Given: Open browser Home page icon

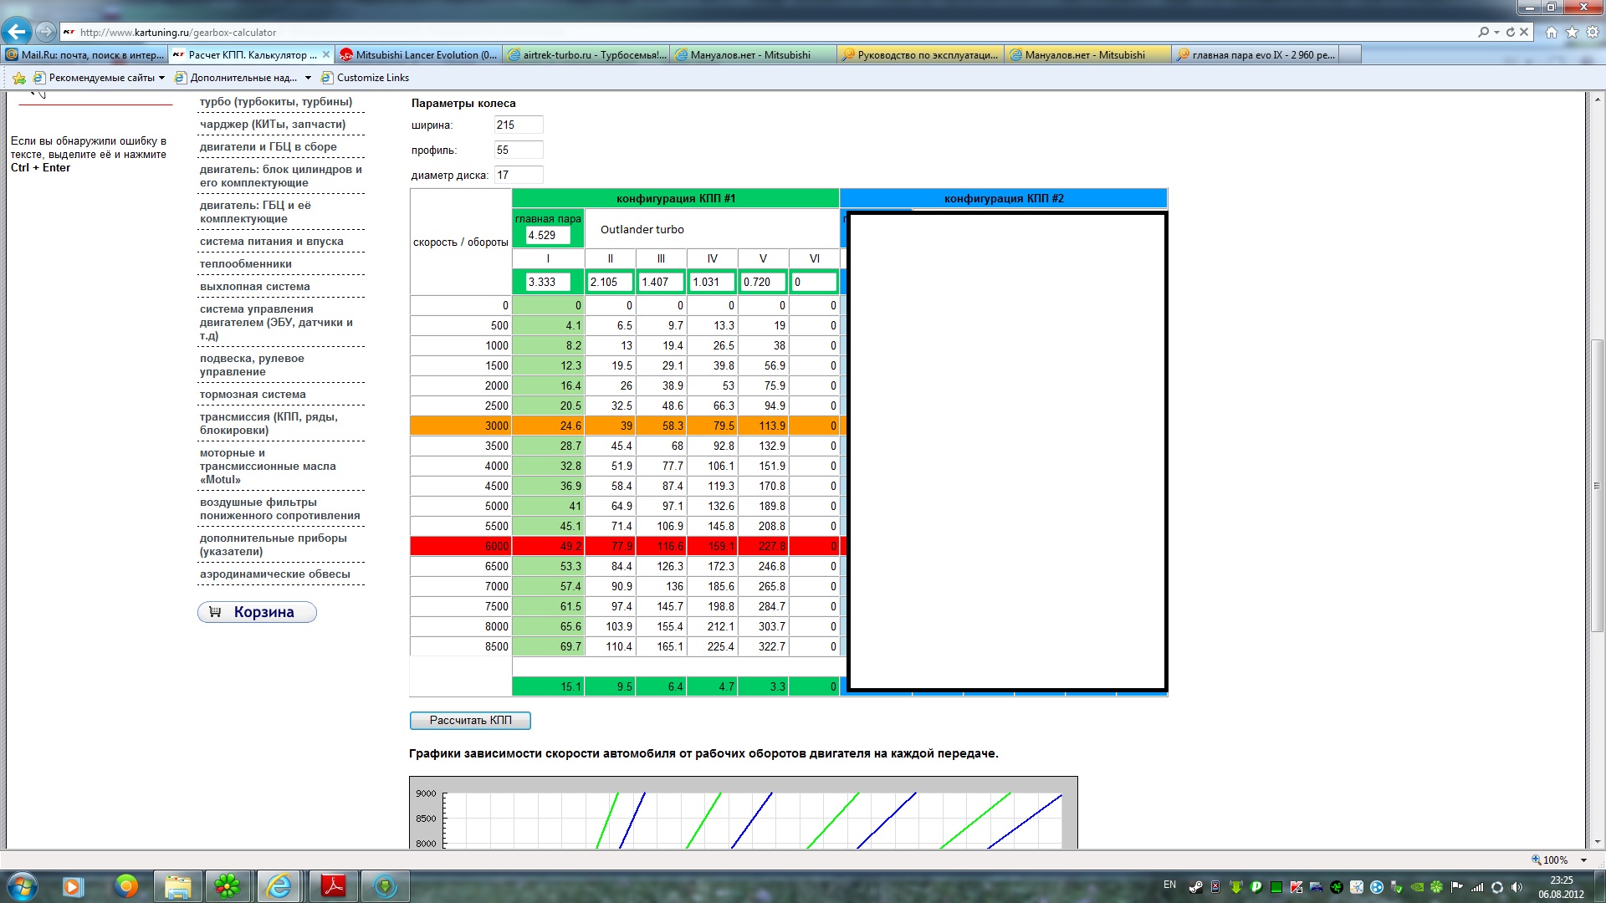Looking at the screenshot, I should [1552, 32].
